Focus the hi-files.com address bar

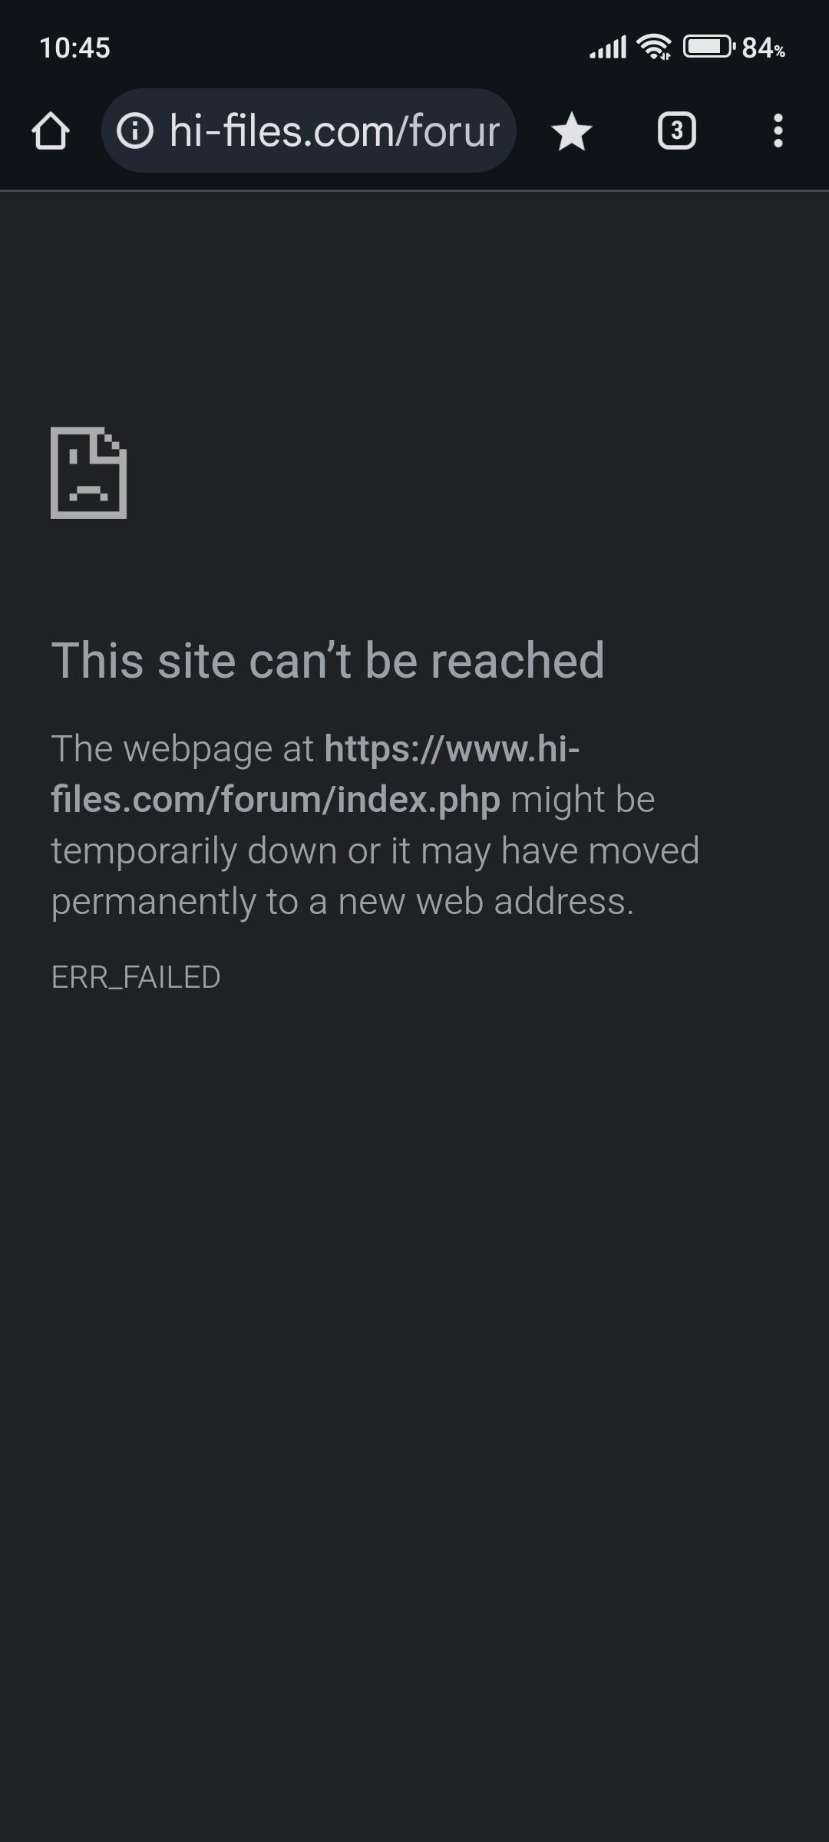(309, 130)
